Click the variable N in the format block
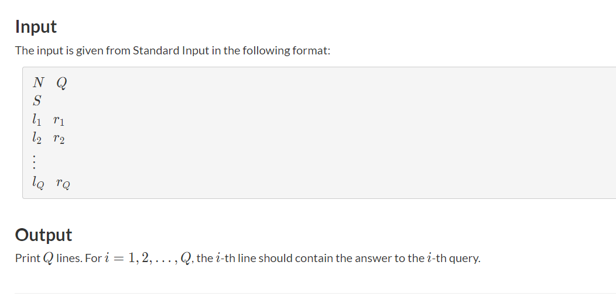Screen dimensions: 616x296 39,83
